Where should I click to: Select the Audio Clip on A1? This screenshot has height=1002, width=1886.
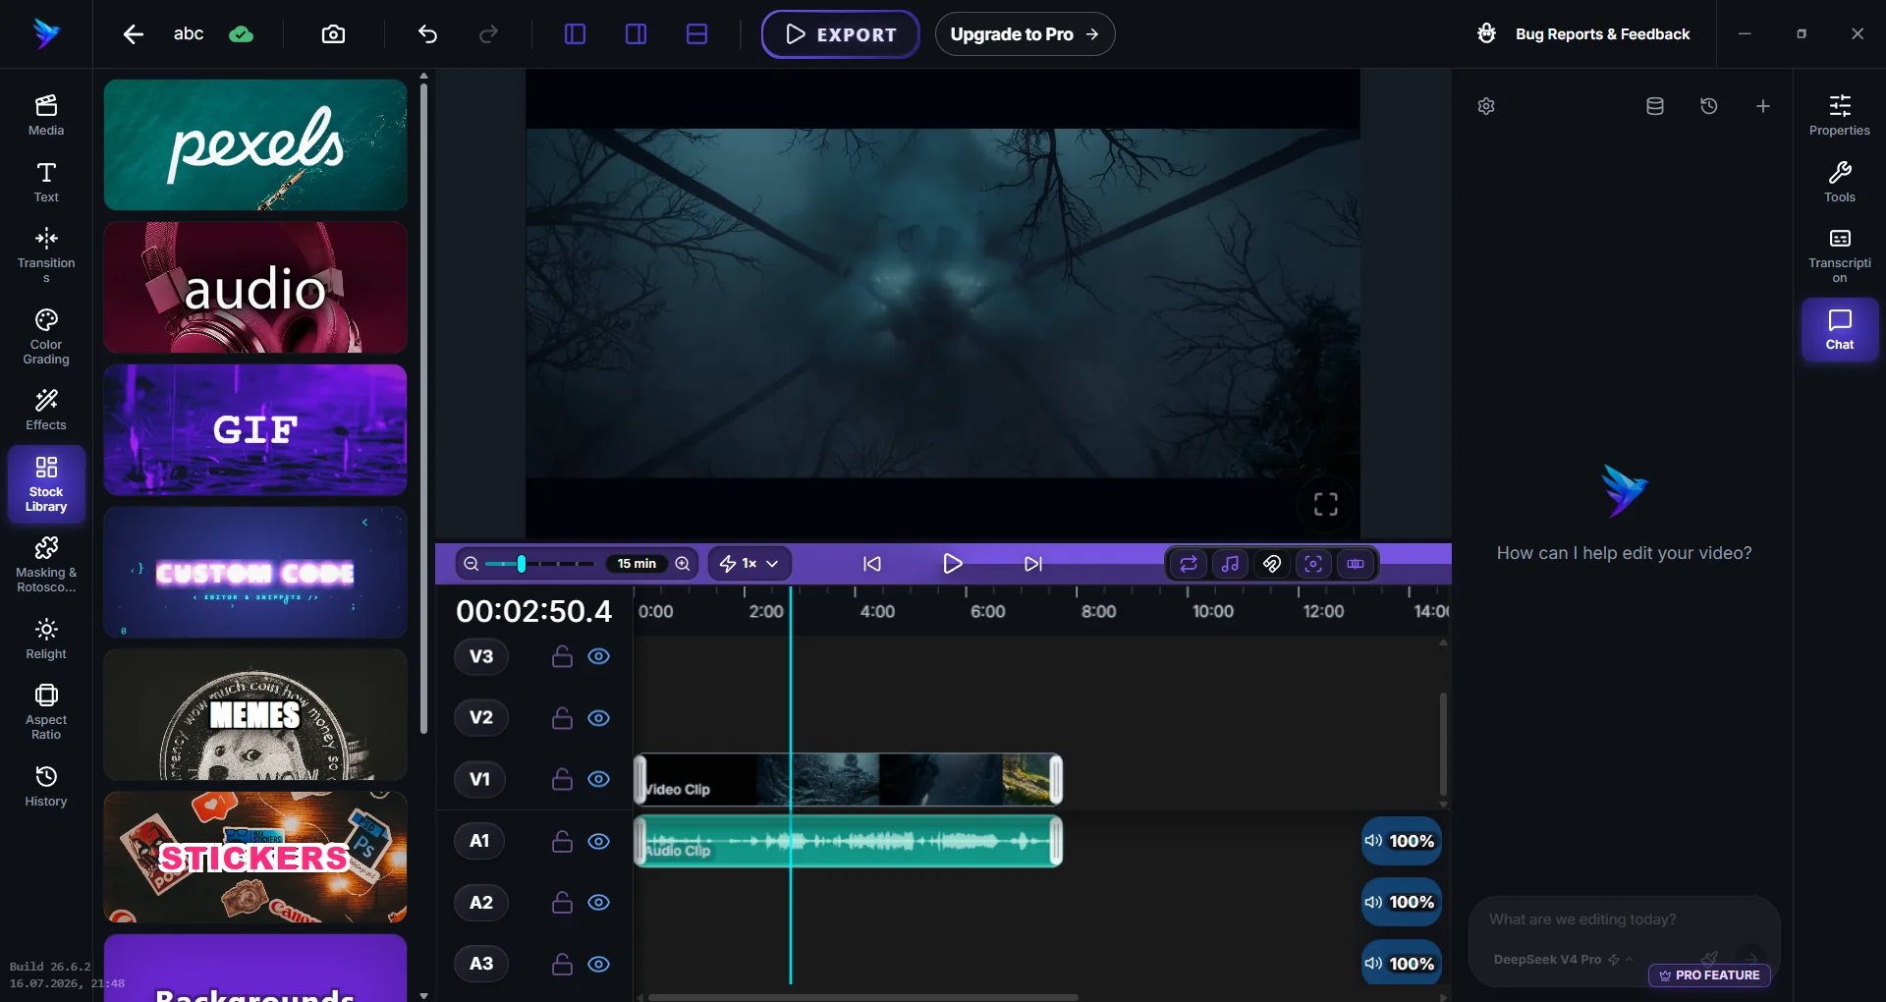click(x=849, y=841)
